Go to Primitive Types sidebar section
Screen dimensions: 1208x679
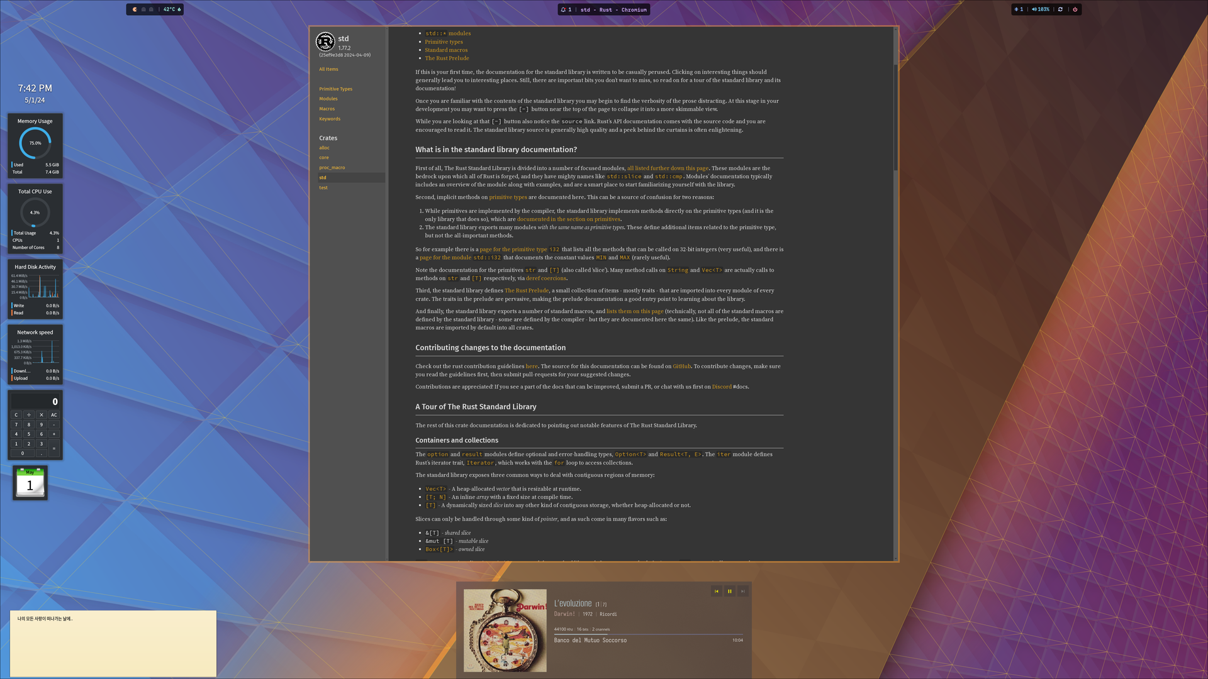tap(335, 89)
